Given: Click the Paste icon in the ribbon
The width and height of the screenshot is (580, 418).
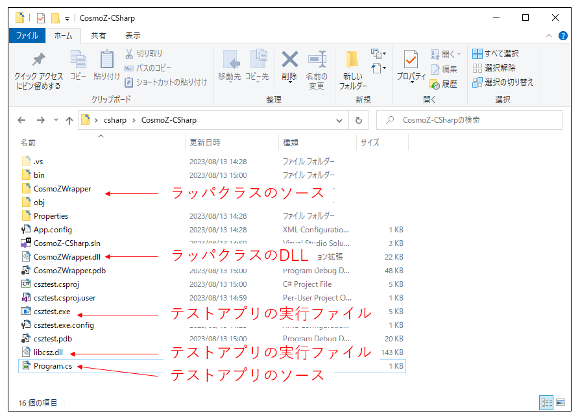Looking at the screenshot, I should [x=107, y=60].
